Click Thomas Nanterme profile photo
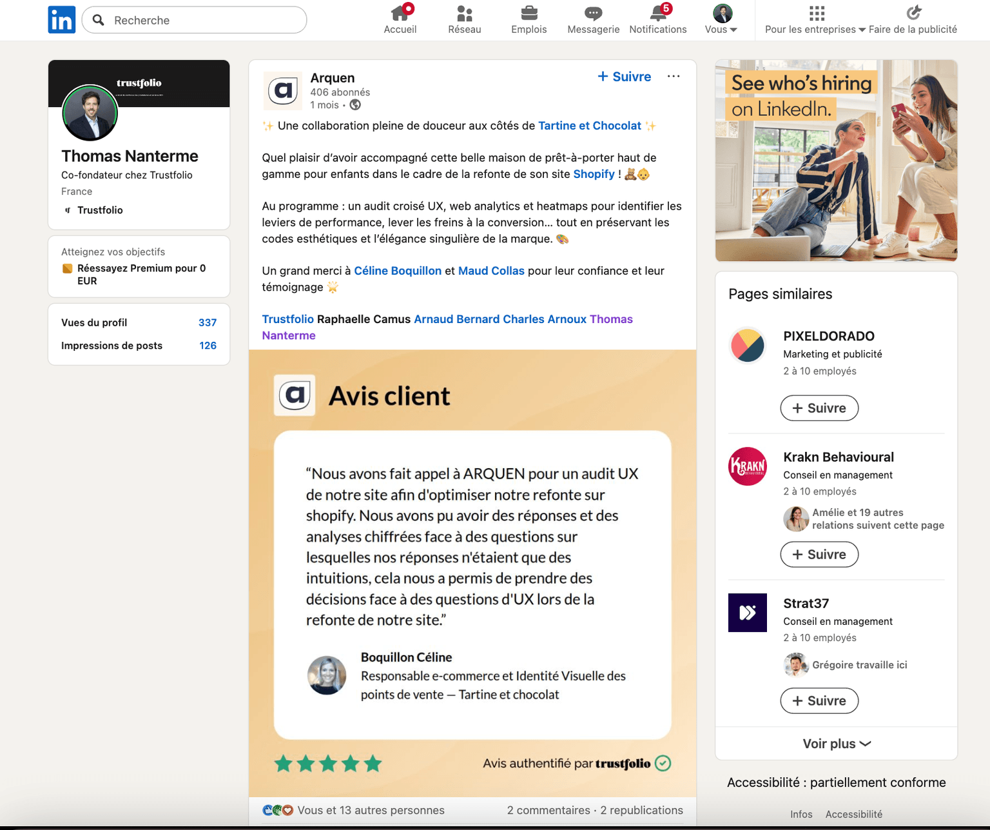The width and height of the screenshot is (990, 830). point(90,113)
